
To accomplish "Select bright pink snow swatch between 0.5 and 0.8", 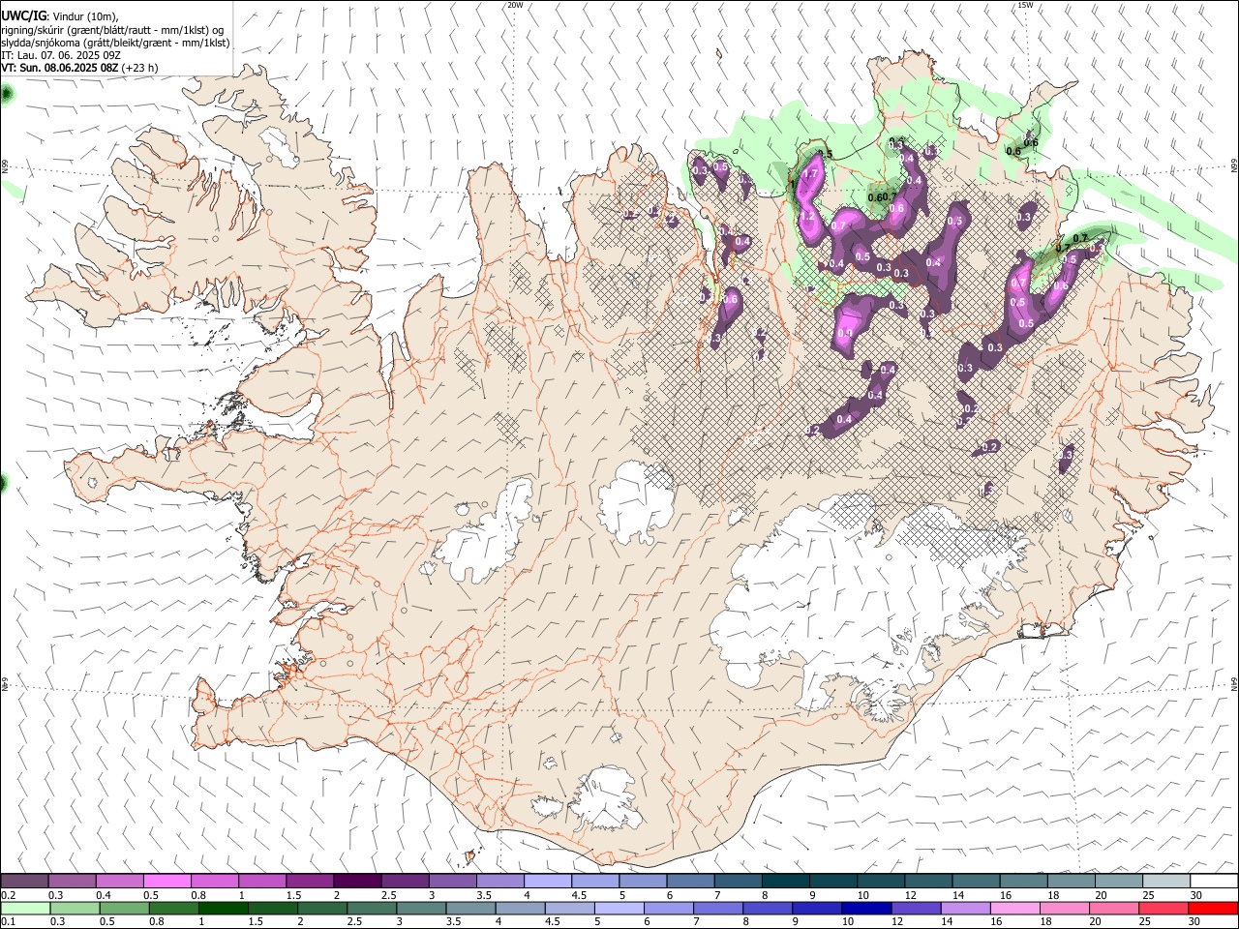I will tap(166, 882).
